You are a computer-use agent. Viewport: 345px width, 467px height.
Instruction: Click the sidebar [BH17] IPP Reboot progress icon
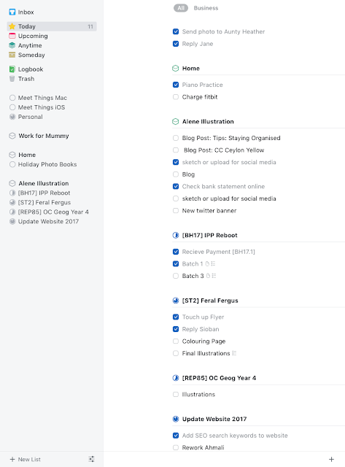pyautogui.click(x=12, y=193)
